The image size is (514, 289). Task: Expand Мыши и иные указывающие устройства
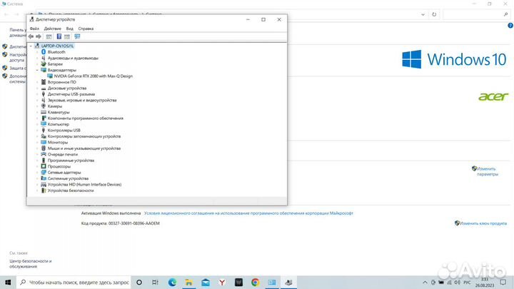tap(37, 148)
